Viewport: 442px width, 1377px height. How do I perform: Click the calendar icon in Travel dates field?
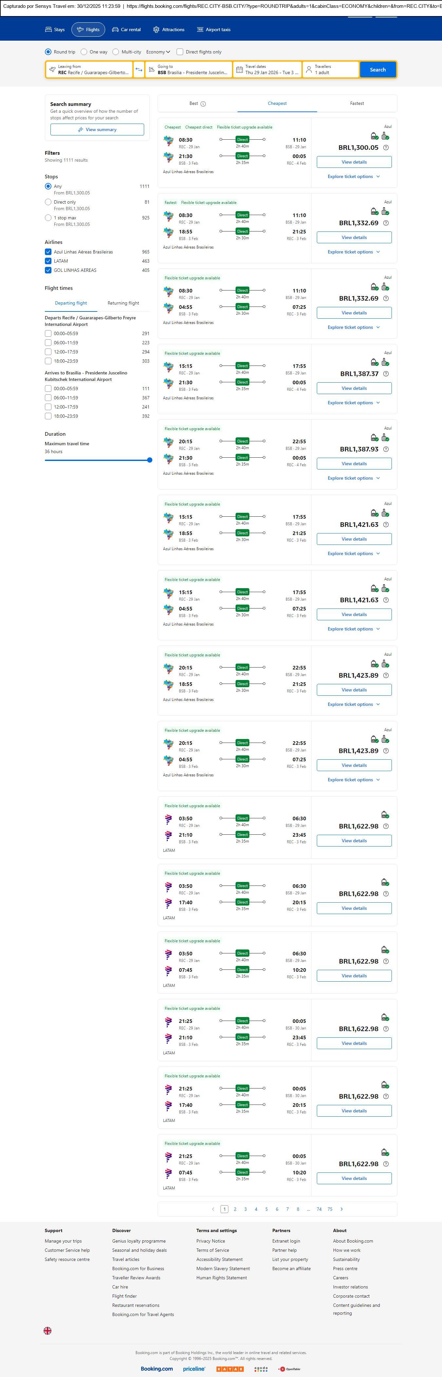click(240, 70)
